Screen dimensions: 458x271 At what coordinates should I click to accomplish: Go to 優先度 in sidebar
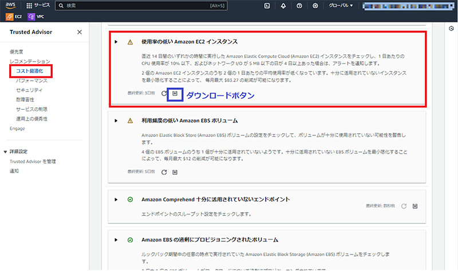(x=17, y=51)
